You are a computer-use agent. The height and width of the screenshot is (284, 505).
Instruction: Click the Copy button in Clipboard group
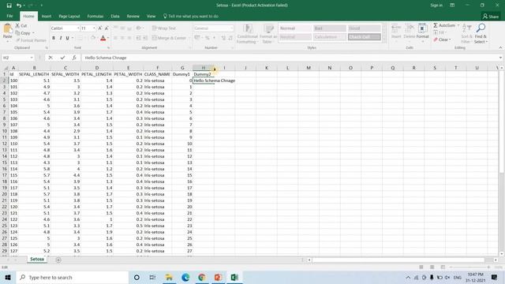click(x=23, y=33)
